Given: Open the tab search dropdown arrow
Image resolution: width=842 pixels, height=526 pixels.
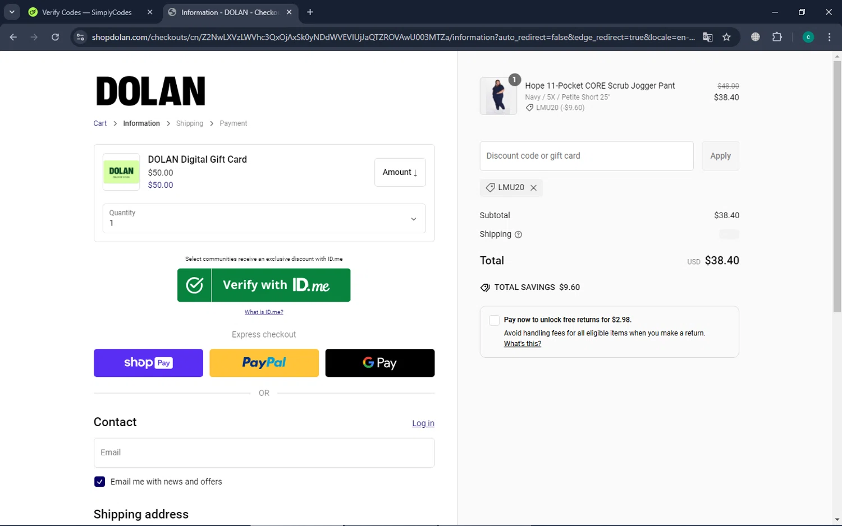Looking at the screenshot, I should tap(12, 12).
